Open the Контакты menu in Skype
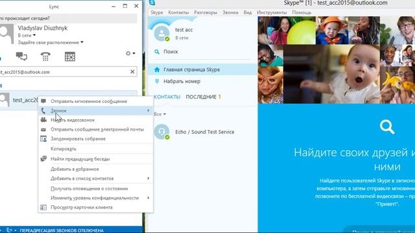Image resolution: width=415 pixels, height=233 pixels. [x=178, y=12]
